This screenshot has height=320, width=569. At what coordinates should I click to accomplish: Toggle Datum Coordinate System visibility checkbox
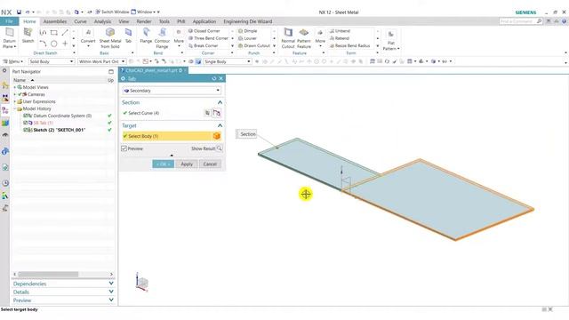coord(26,116)
